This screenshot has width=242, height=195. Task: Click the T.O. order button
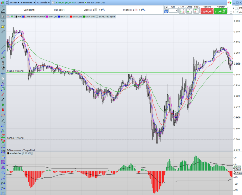[182, 11]
